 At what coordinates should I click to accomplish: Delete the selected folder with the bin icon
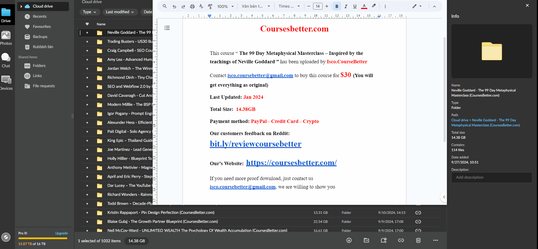pyautogui.click(x=418, y=240)
